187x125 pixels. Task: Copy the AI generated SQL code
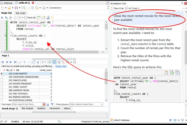pos(177,72)
